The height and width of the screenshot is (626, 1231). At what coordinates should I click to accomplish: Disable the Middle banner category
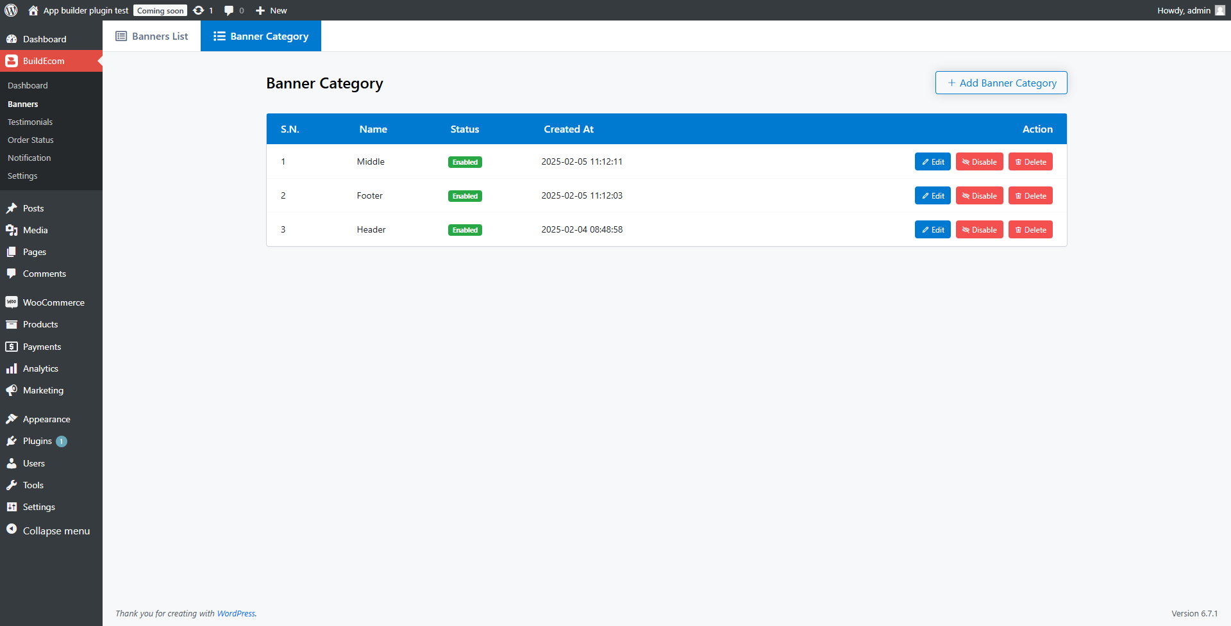point(979,162)
